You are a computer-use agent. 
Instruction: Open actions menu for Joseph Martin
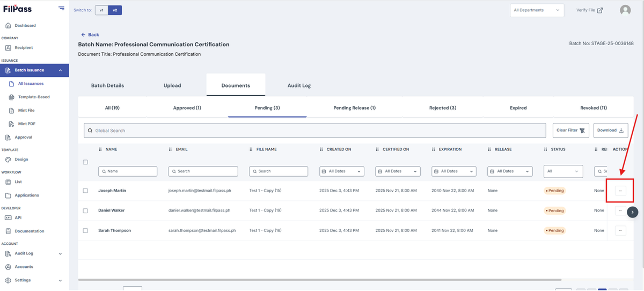point(620,191)
